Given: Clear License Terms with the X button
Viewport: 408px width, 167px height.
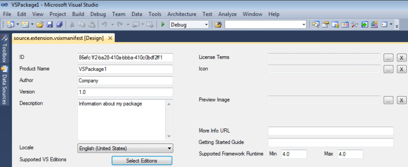Looking at the screenshot, I should point(402,58).
